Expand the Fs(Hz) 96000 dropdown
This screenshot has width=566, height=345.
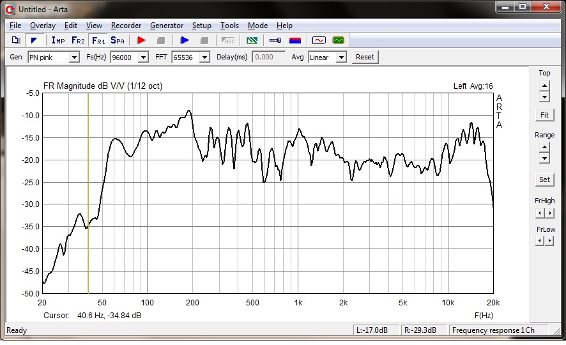pos(143,57)
